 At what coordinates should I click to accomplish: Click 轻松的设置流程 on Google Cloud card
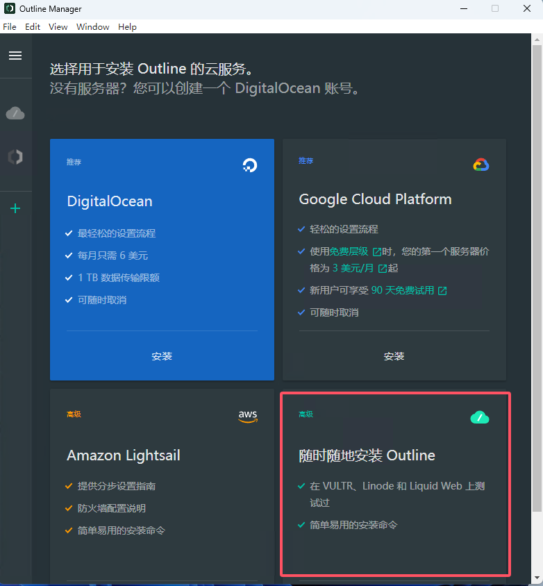(344, 229)
